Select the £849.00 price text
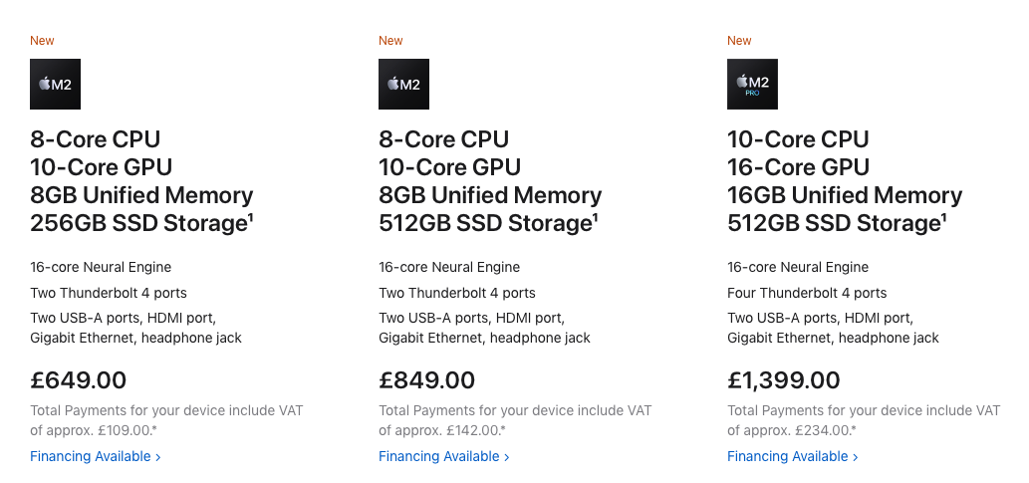Screen dimensions: 1029x483 tap(427, 379)
